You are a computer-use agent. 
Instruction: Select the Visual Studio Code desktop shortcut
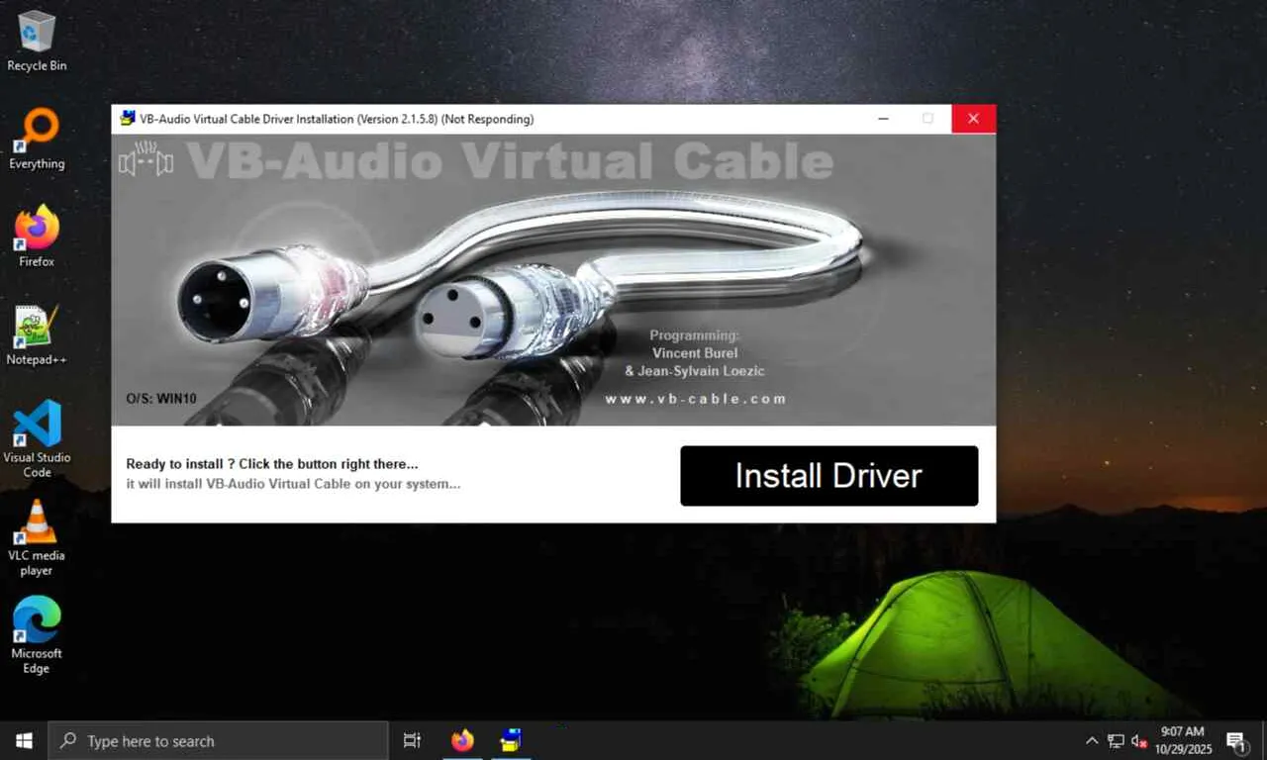pyautogui.click(x=37, y=439)
